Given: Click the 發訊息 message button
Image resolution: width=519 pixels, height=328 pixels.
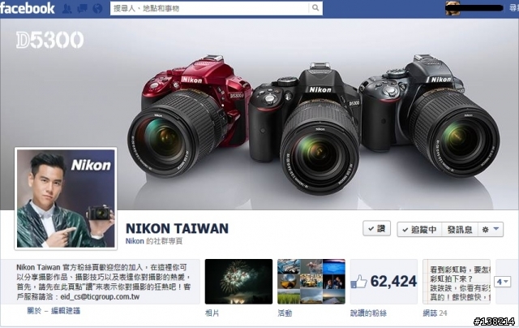Looking at the screenshot, I should (x=460, y=229).
